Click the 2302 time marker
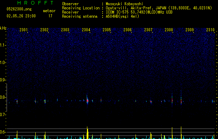Viewport: 218px width, 139px height. click(44, 30)
